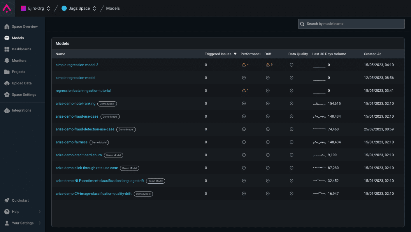The width and height of the screenshot is (411, 232).
Task: Click the data quality status icon for arize-demo-fairness
Action: pyautogui.click(x=291, y=142)
